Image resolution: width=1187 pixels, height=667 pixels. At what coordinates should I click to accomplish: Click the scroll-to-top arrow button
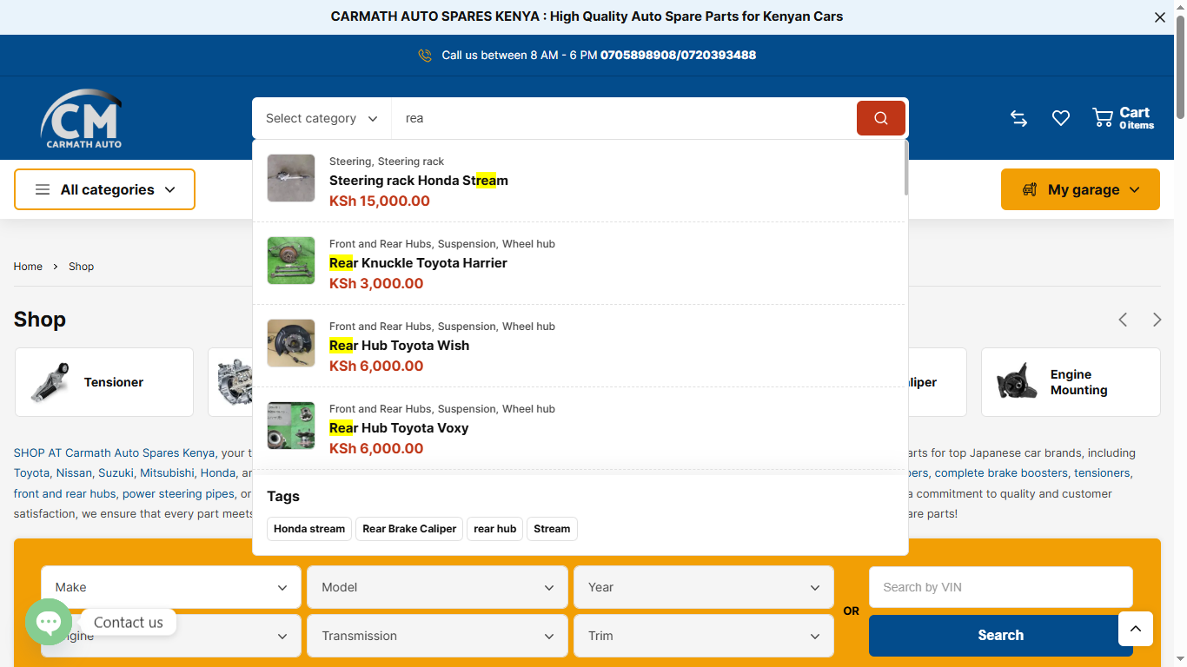(1136, 629)
